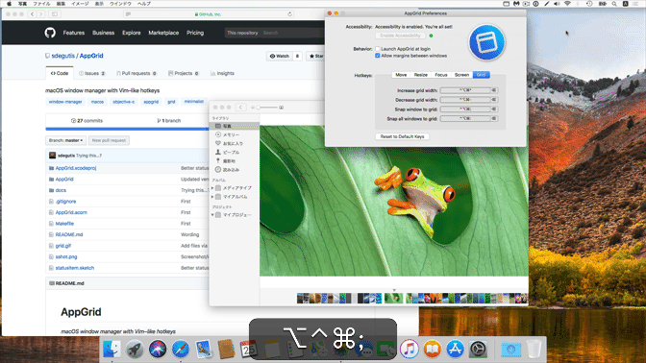646x363 pixels.
Task: Click the Increase grid width hotkey field
Action: 465,90
